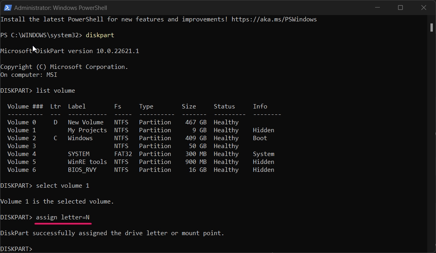
Task: Click the 'WinRE tools' label
Action: pyautogui.click(x=87, y=162)
